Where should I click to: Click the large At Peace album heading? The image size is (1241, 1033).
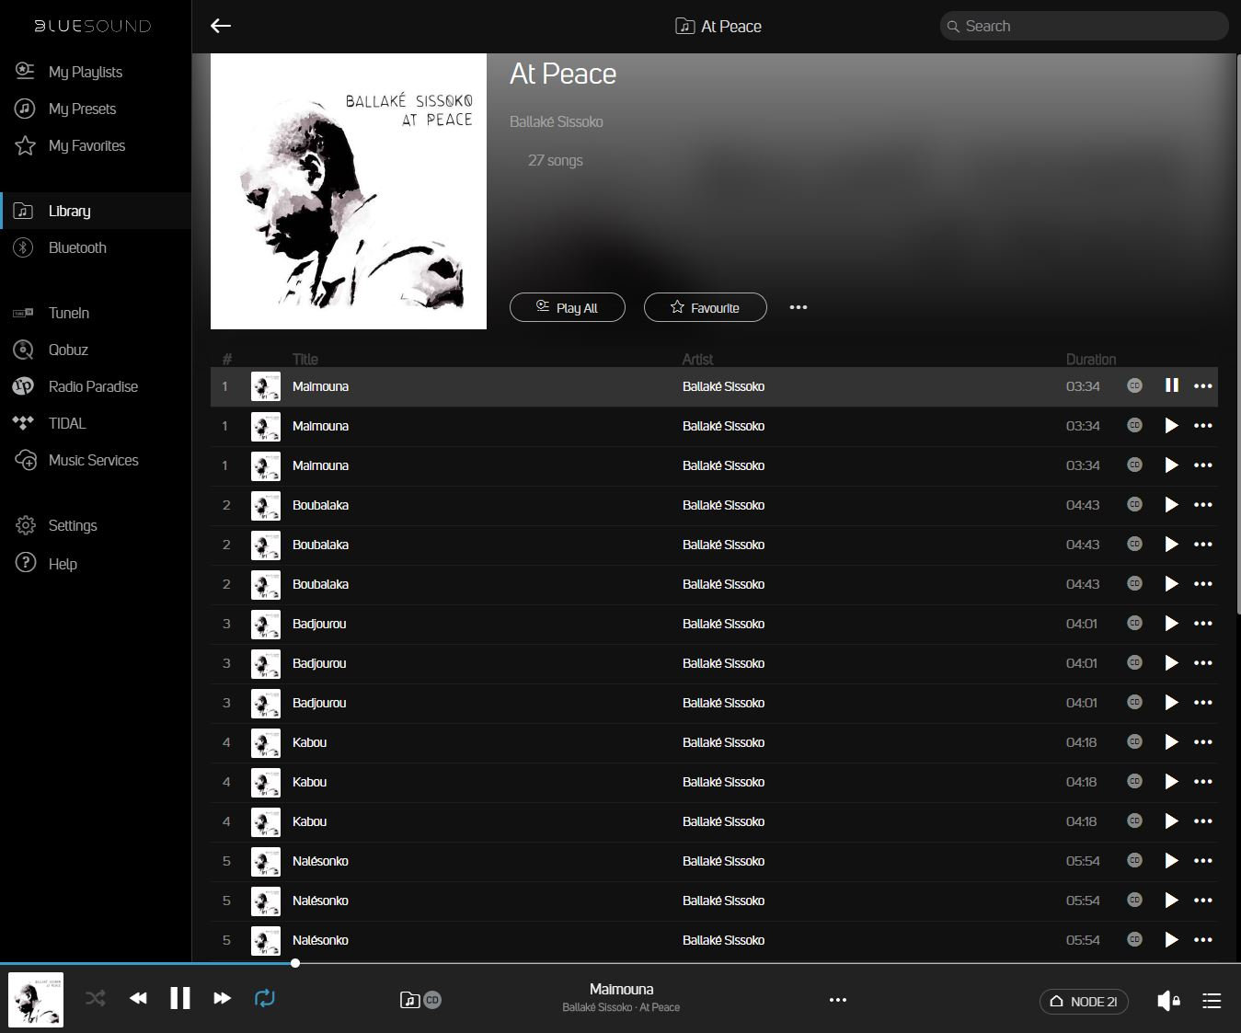click(x=563, y=74)
